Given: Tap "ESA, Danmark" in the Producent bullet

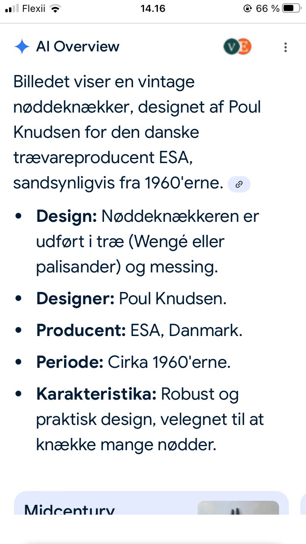Looking at the screenshot, I should tap(186, 330).
